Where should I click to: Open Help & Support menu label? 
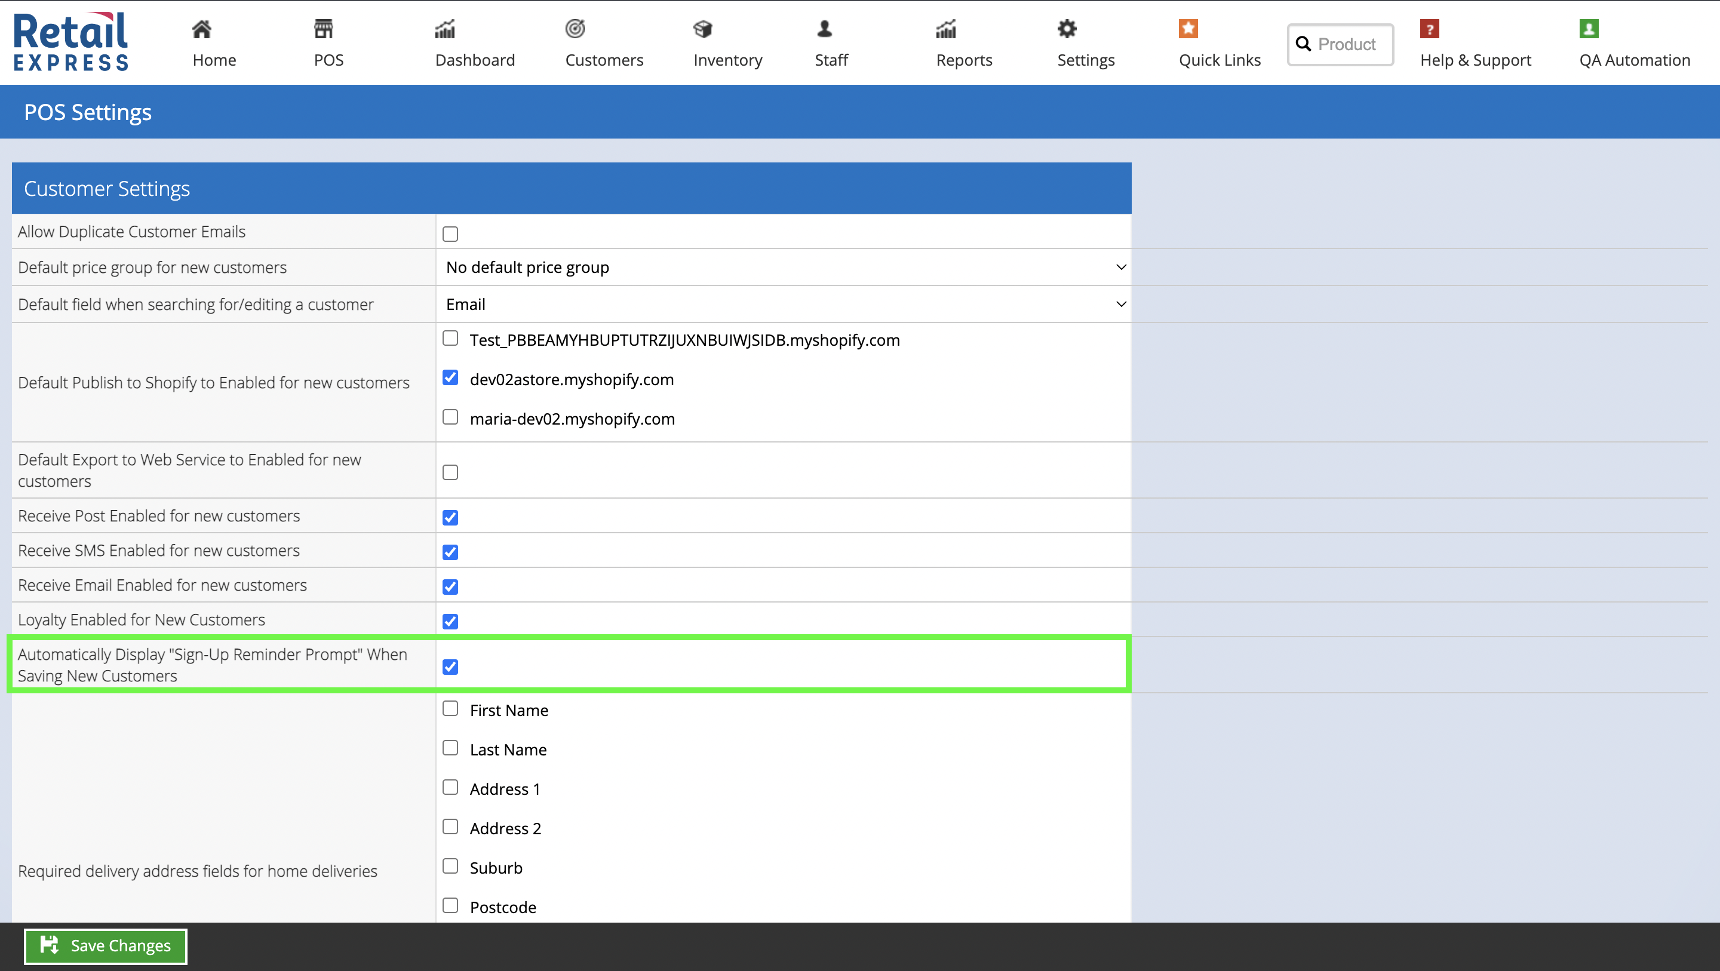1476,60
